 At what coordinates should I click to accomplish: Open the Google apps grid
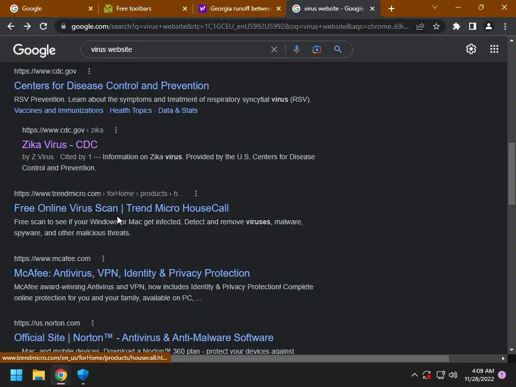click(494, 49)
